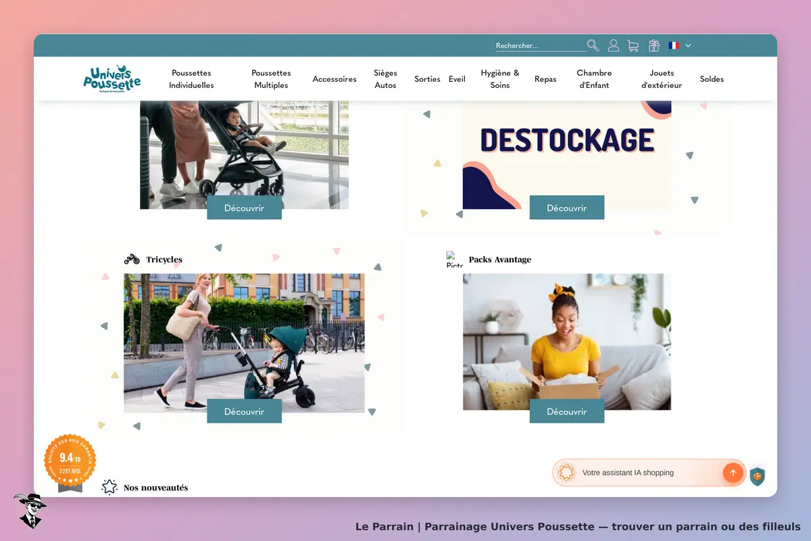The image size is (811, 541).
Task: Click Découvrir under the Destockage banner
Action: coord(566,208)
